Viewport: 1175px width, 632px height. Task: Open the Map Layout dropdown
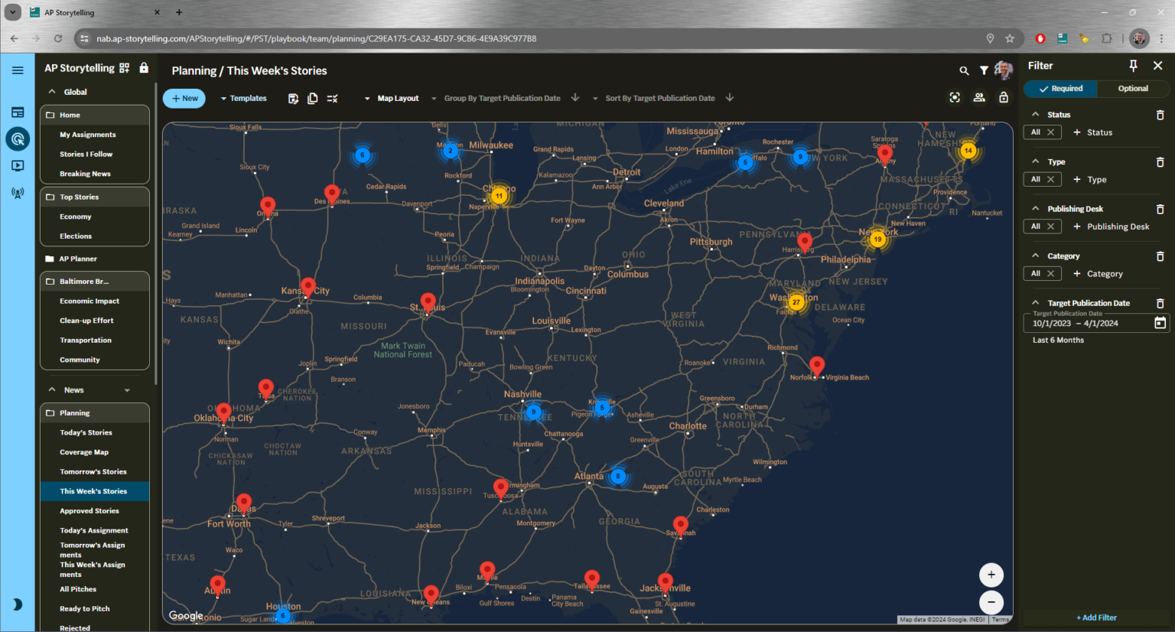click(392, 98)
